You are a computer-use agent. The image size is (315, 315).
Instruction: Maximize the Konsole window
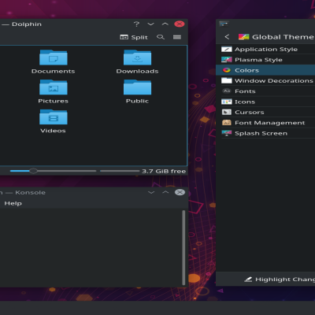pyautogui.click(x=165, y=192)
